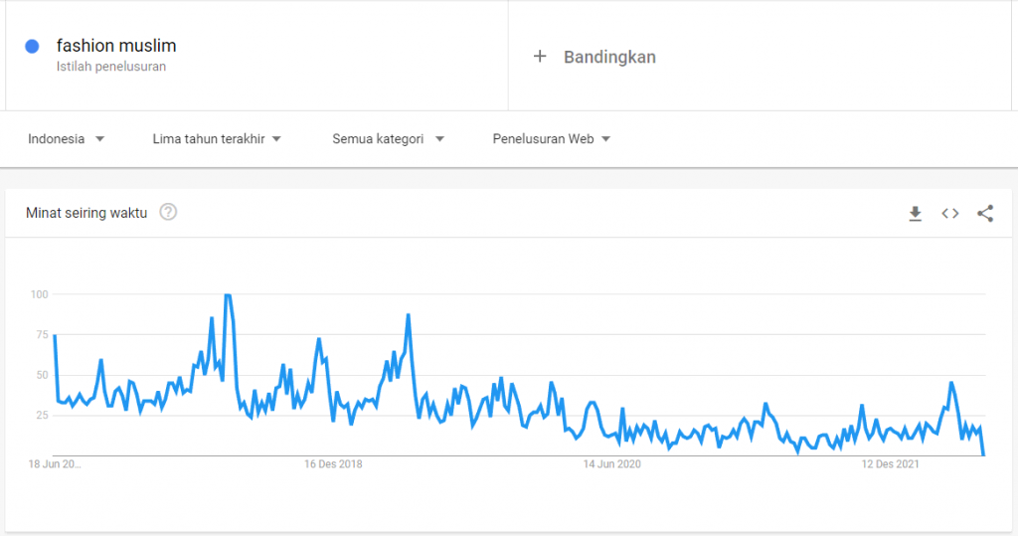Click the blue dot beside fashion muslim

(32, 46)
